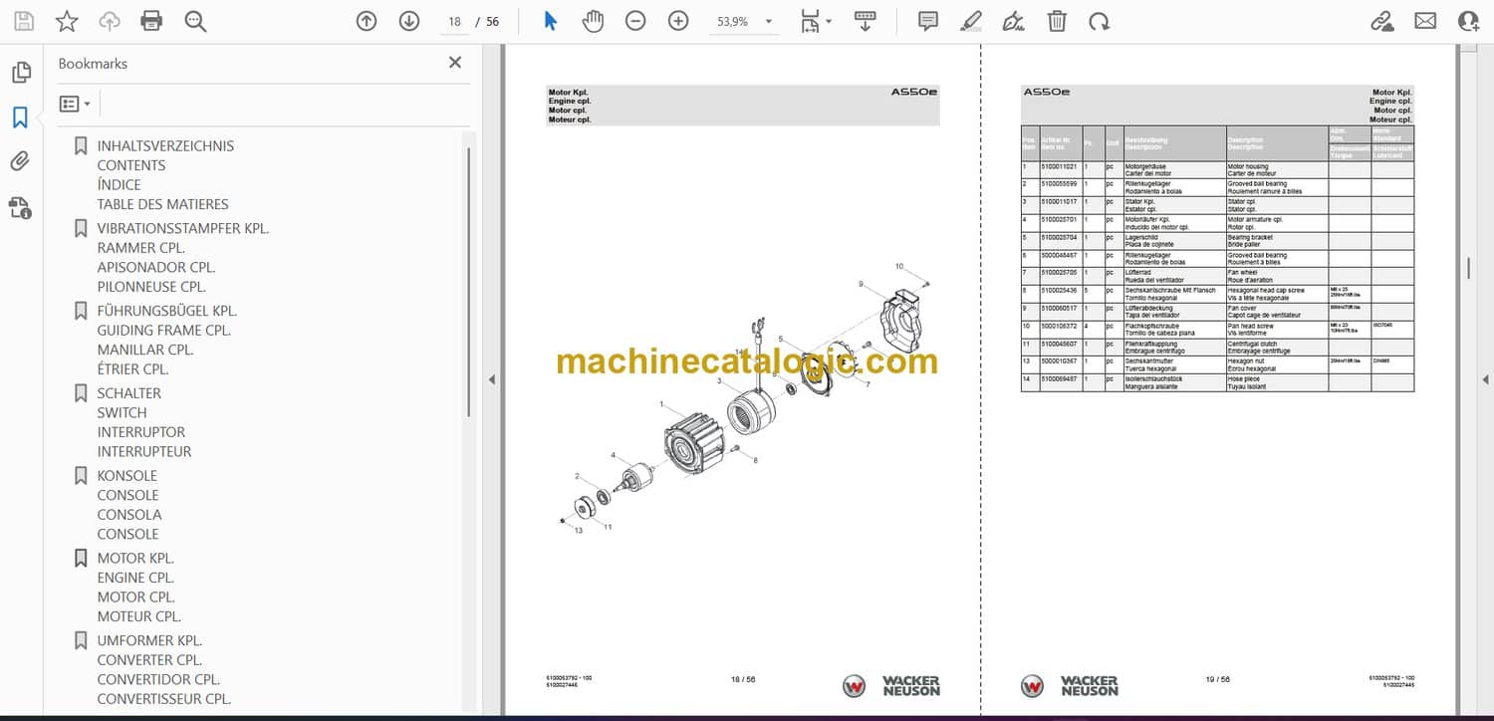
Task: Go to the SCHALTER bookmark
Action: tap(128, 393)
